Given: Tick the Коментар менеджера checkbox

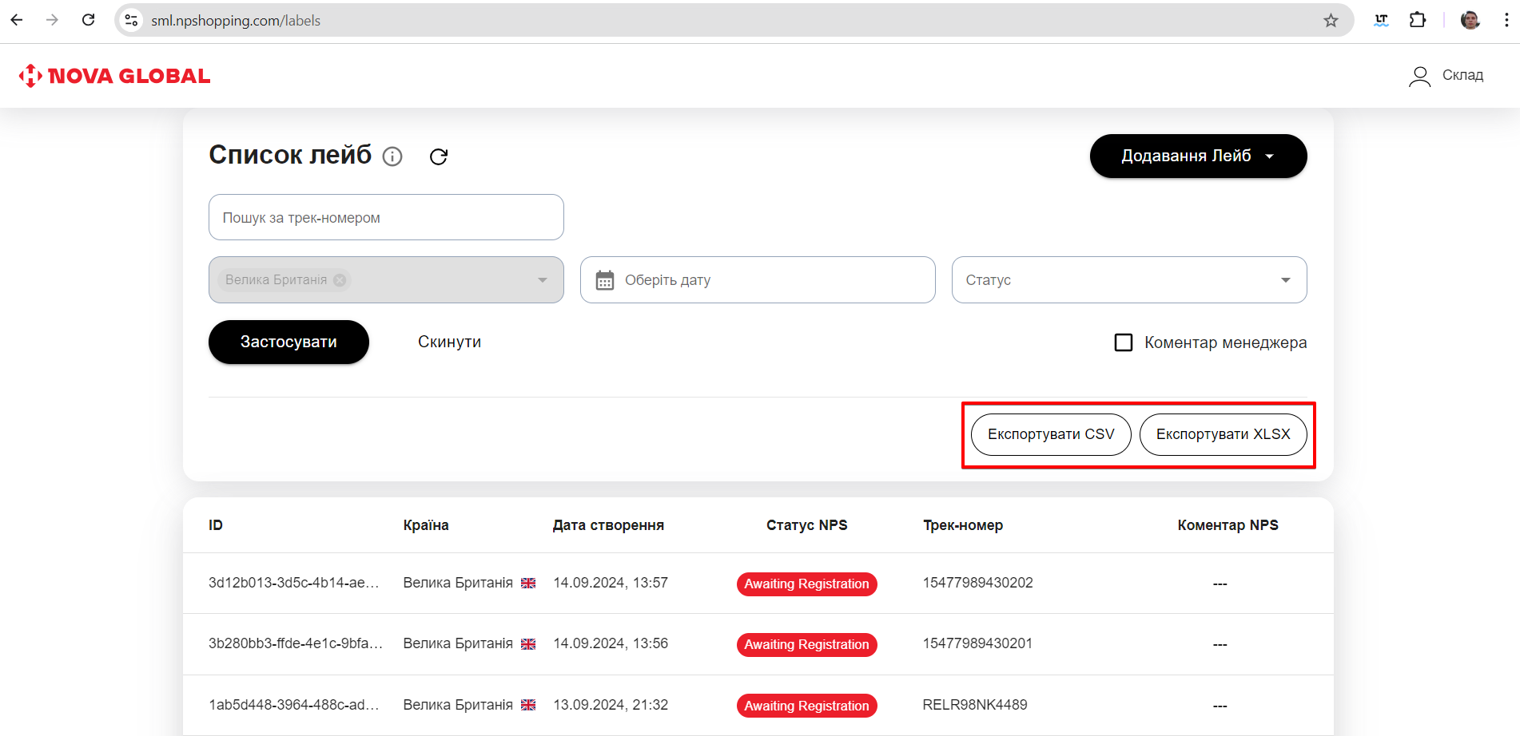Looking at the screenshot, I should [1124, 342].
